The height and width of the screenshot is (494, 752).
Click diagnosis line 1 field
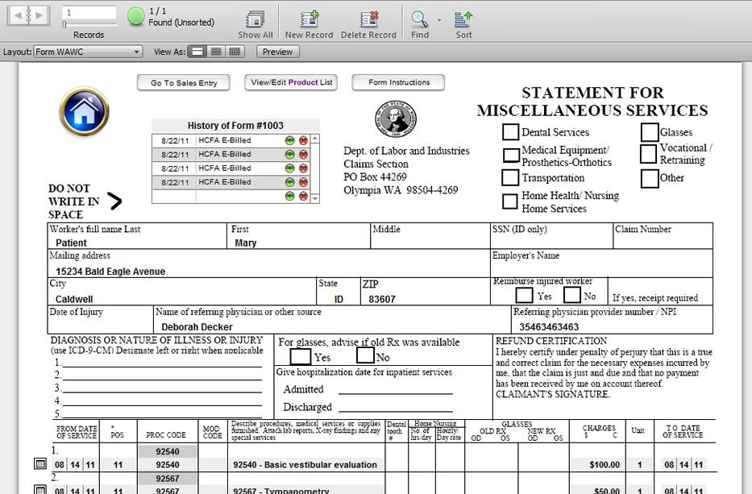coord(162,363)
